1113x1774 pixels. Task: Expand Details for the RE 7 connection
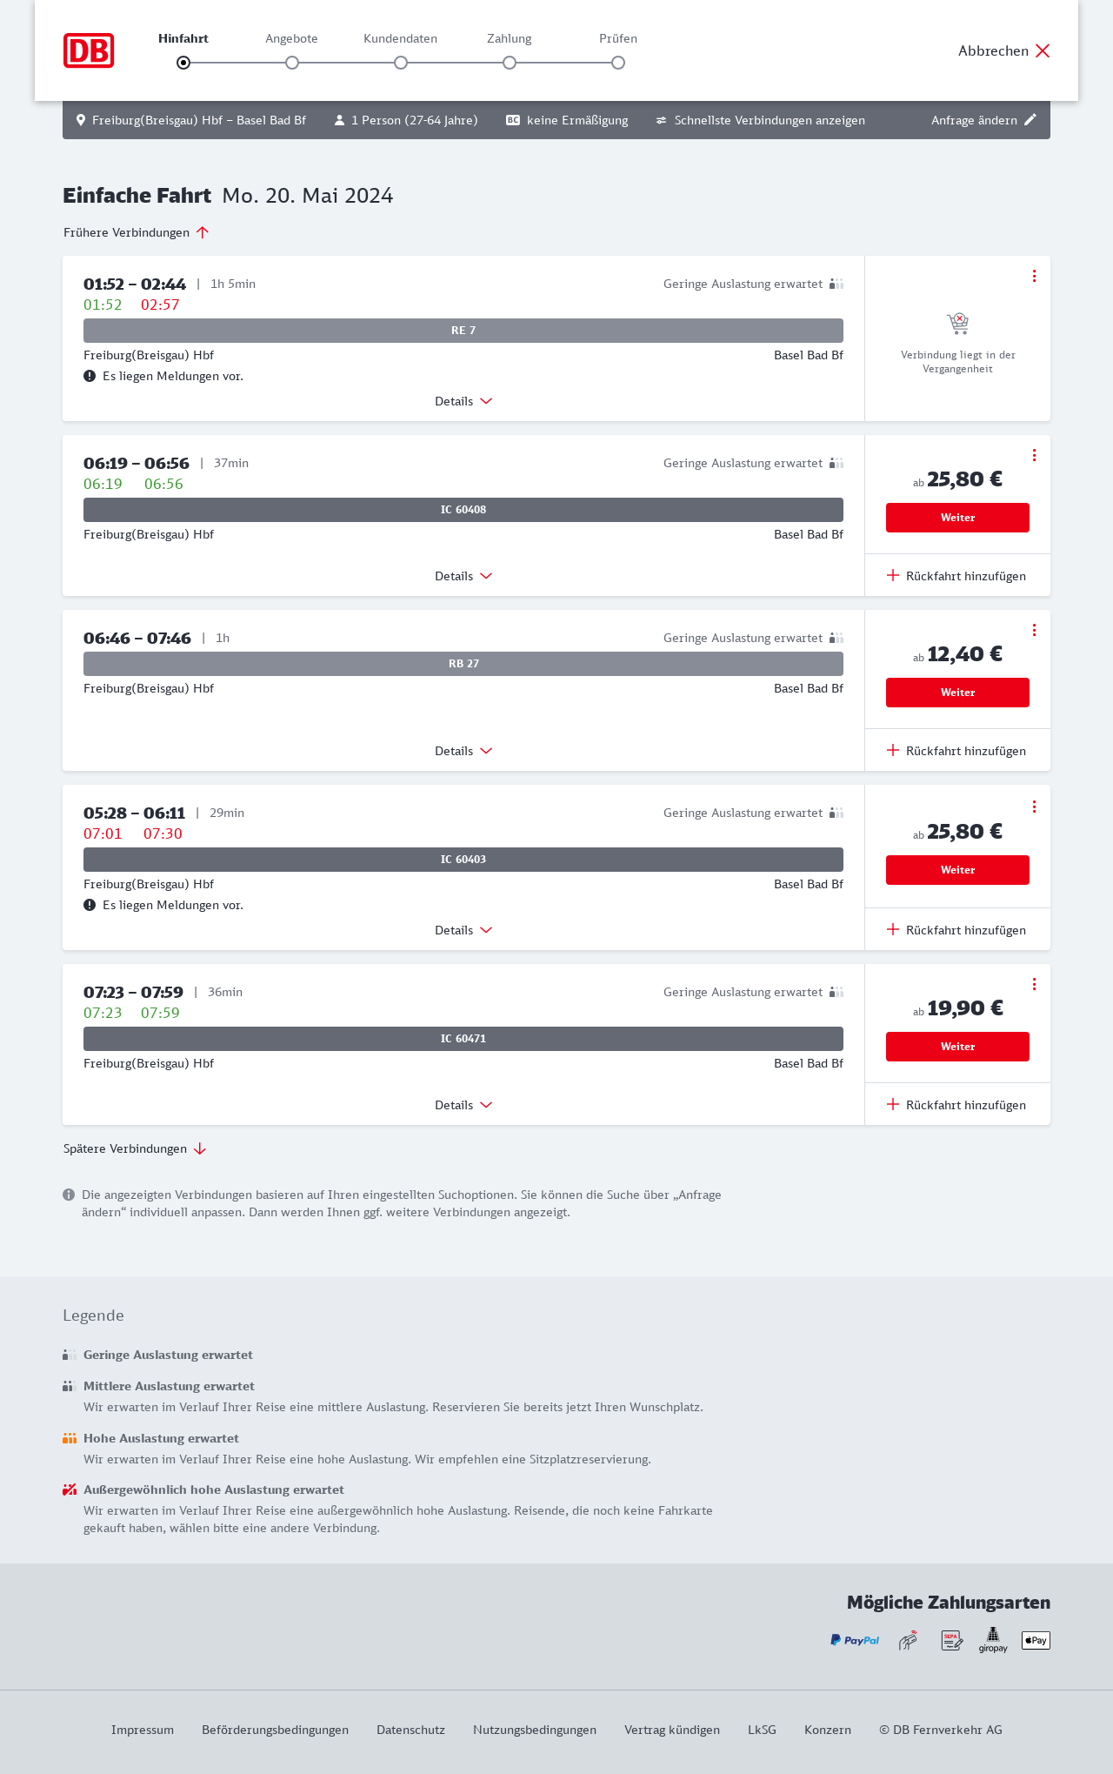pyautogui.click(x=463, y=401)
